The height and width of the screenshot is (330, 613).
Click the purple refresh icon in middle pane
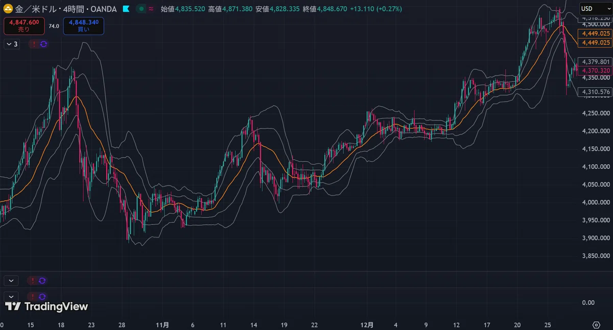tap(43, 280)
